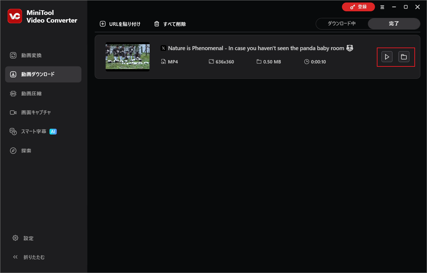Open the スマート字幕 AI subtitle feature

pos(13,132)
